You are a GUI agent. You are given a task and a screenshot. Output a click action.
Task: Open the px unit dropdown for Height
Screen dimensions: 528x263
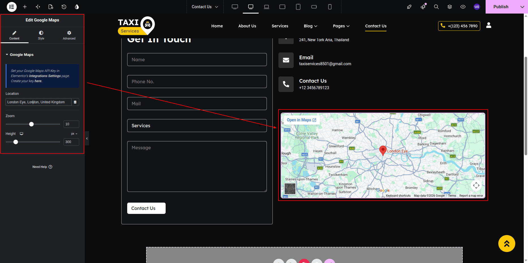click(x=74, y=134)
